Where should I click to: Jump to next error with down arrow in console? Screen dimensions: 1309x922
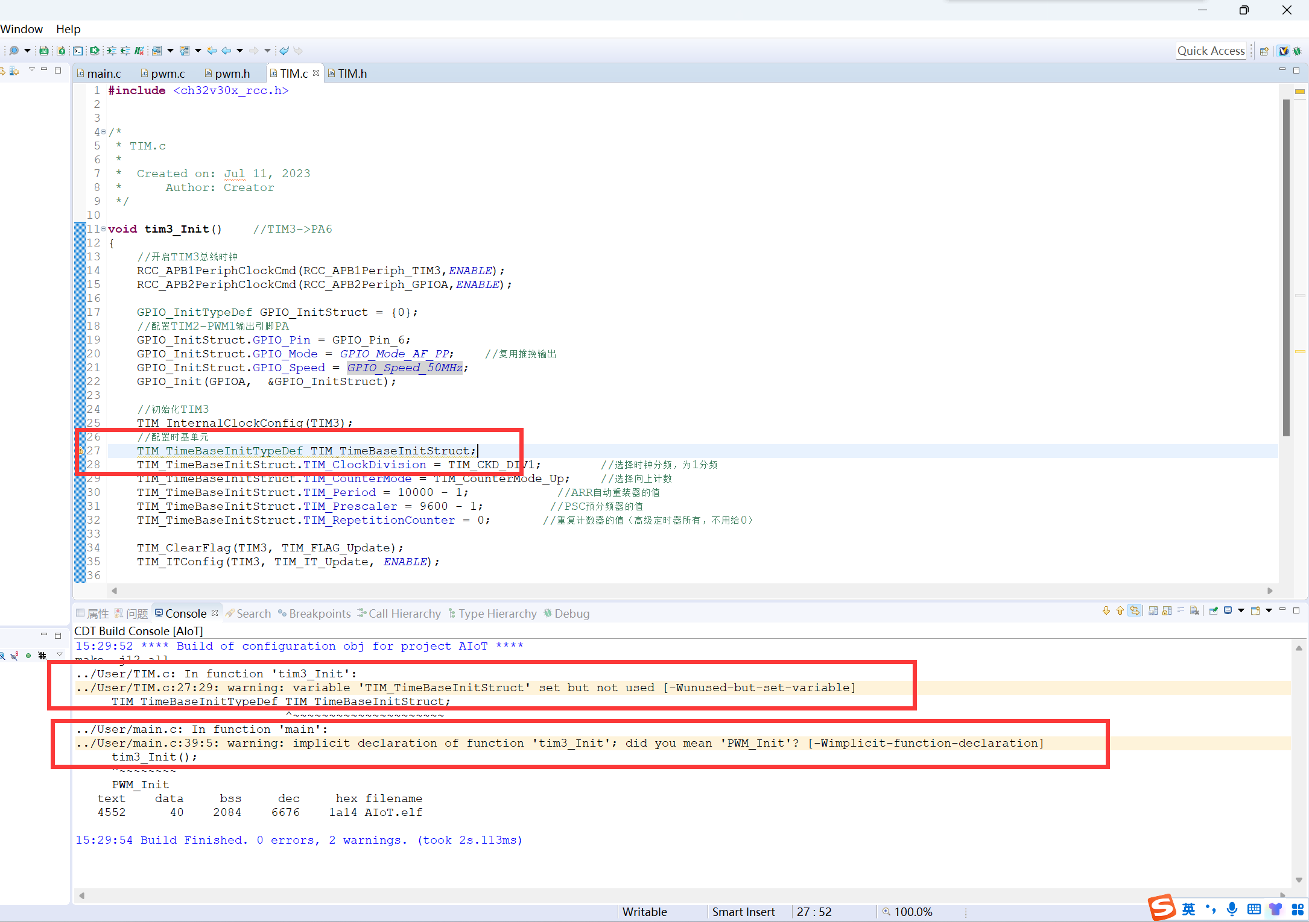(x=1106, y=610)
